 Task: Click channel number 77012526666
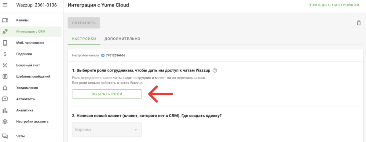(115, 55)
